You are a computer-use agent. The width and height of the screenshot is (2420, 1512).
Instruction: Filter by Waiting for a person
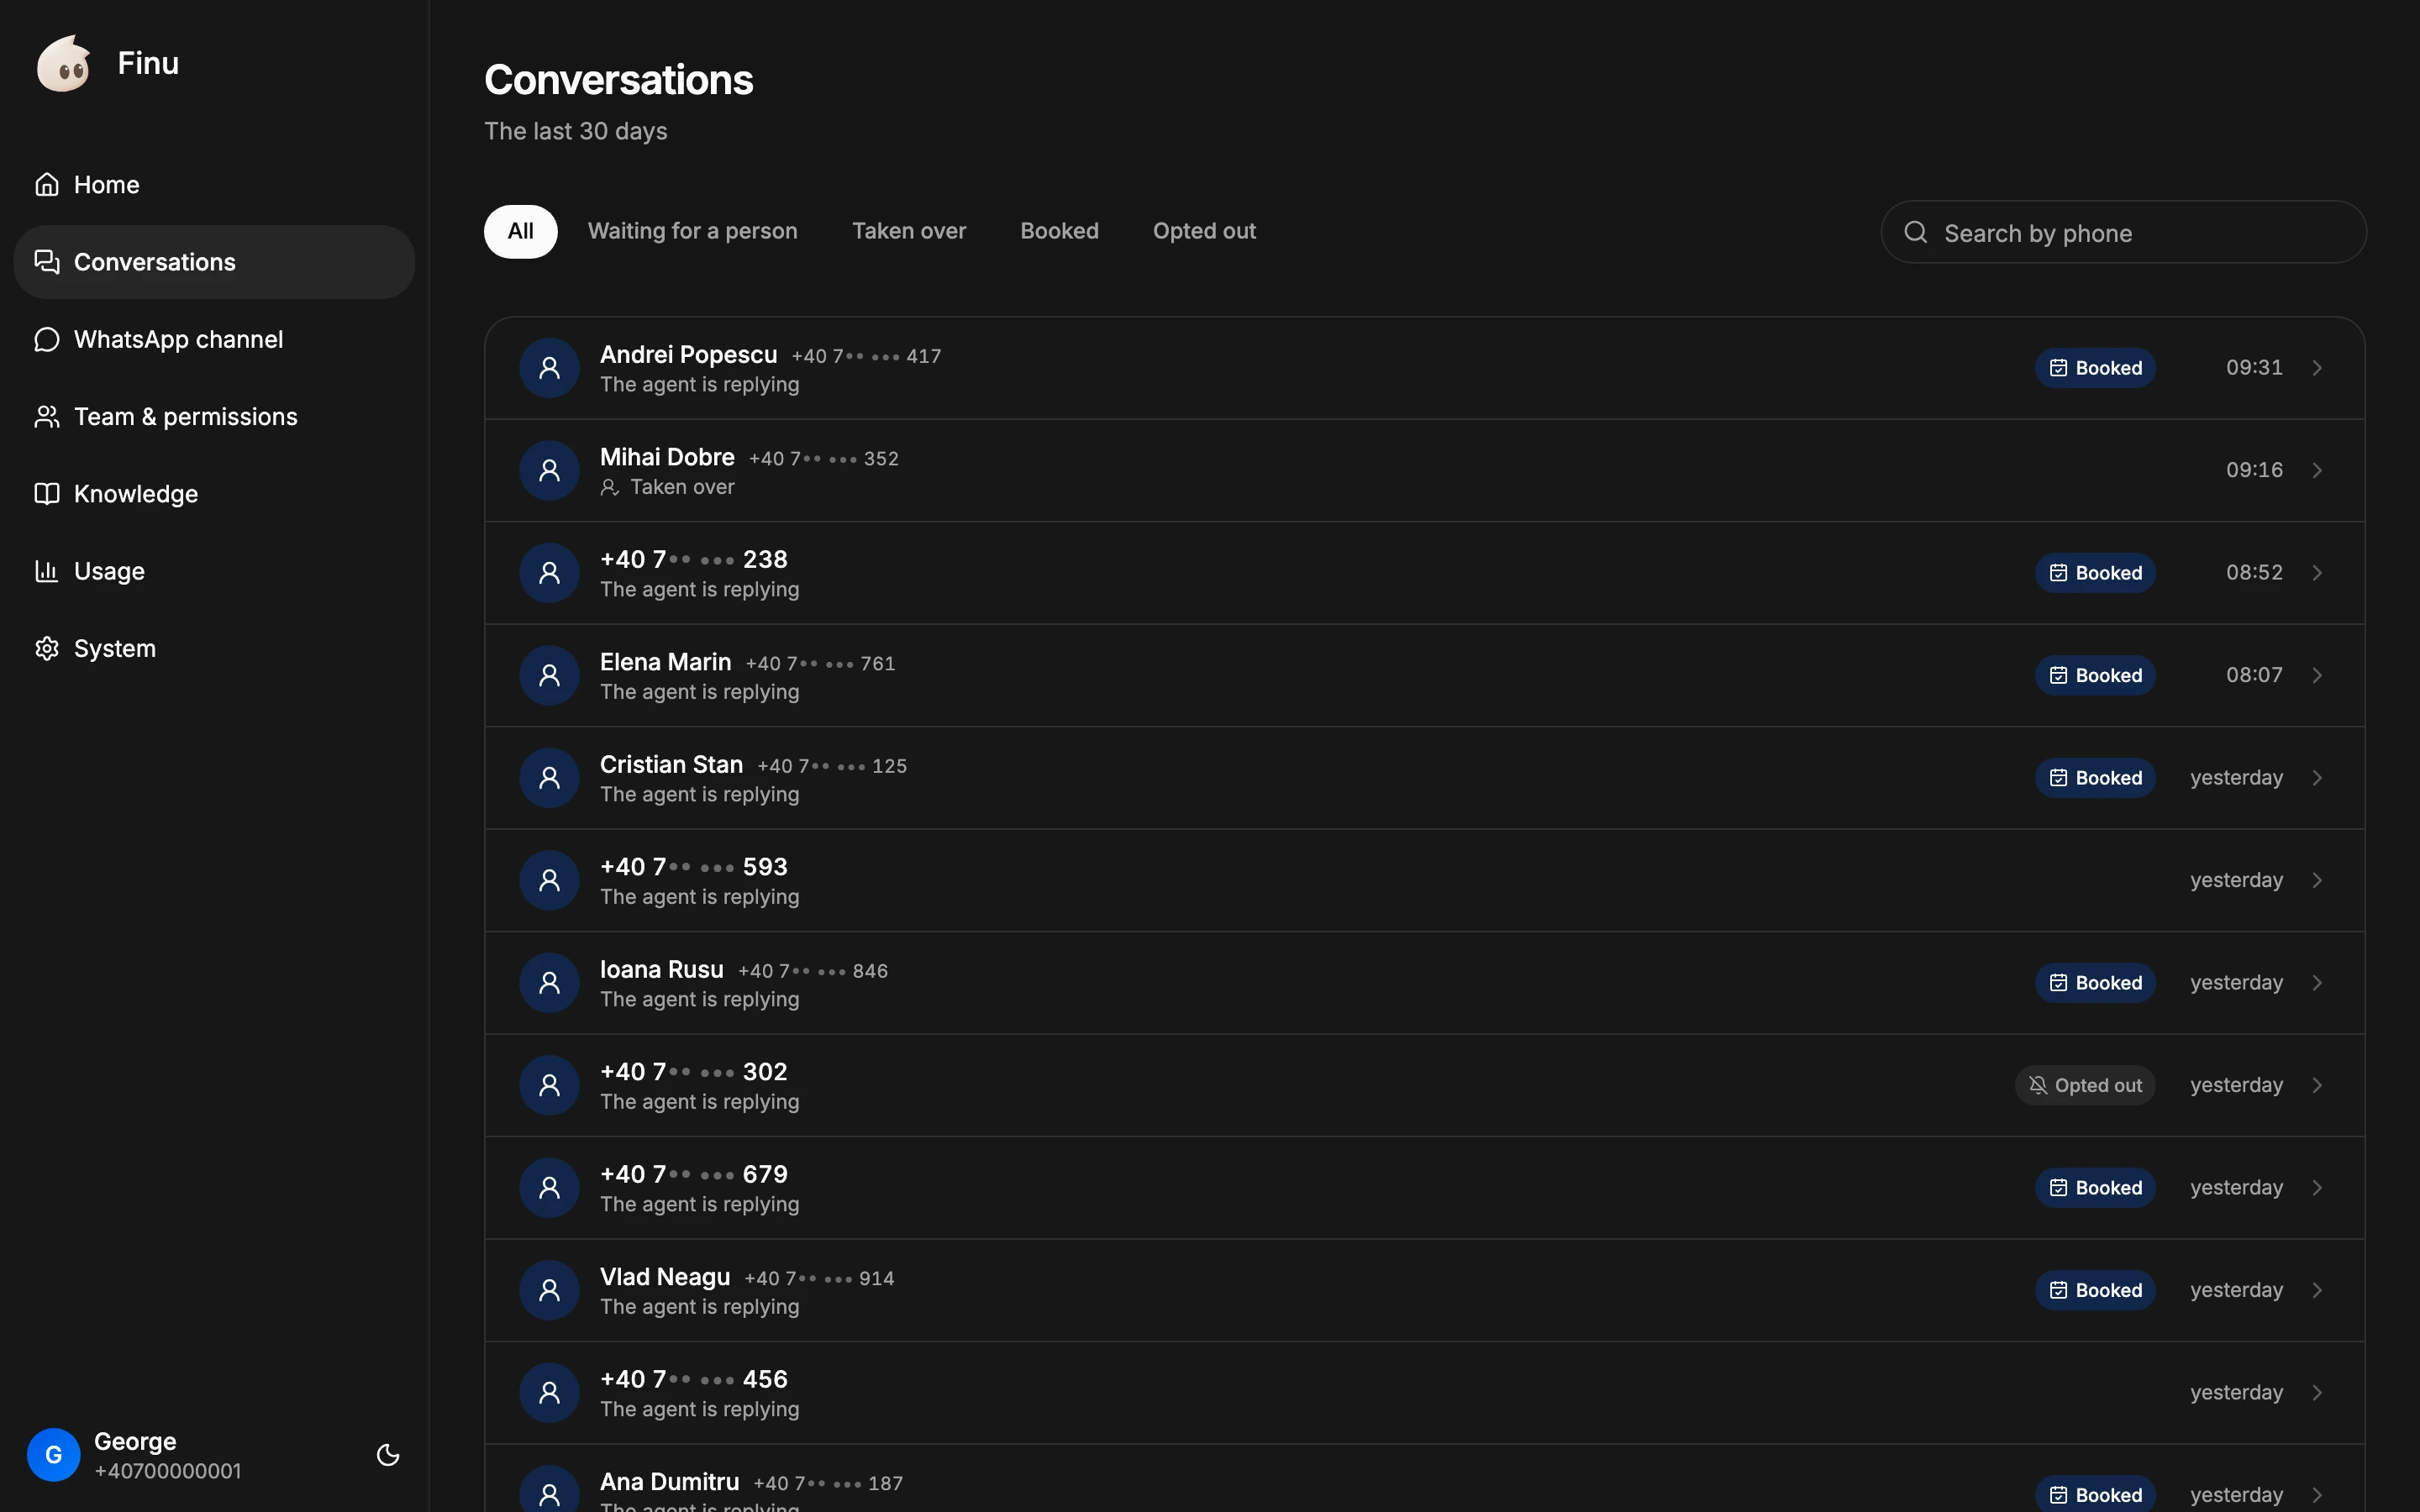(693, 231)
